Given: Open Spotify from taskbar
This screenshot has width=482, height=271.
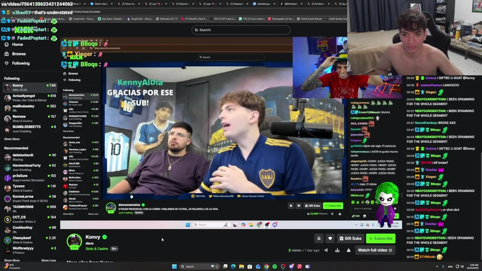Looking at the screenshot, I should tap(275, 266).
